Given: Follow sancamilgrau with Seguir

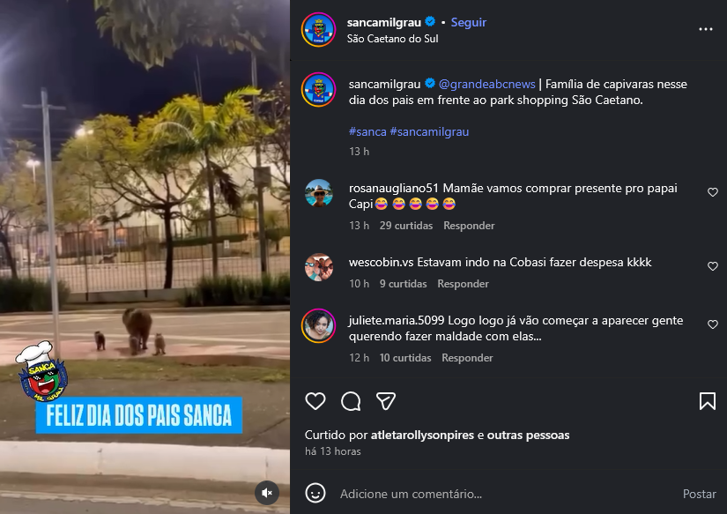Looking at the screenshot, I should (x=468, y=22).
